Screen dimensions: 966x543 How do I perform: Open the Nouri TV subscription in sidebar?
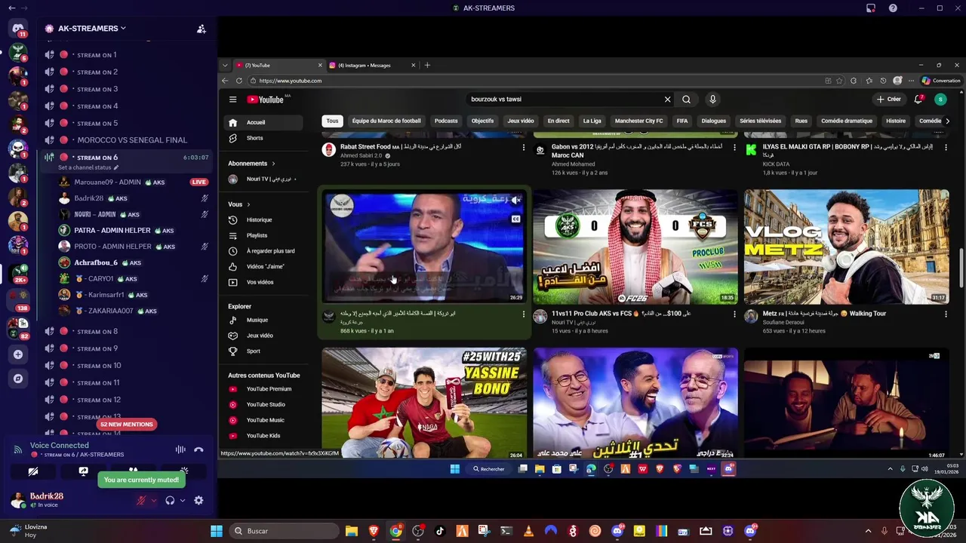(x=263, y=179)
